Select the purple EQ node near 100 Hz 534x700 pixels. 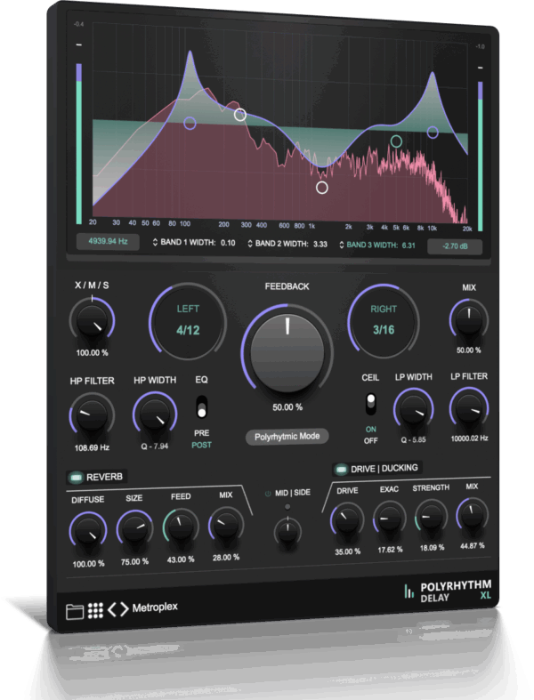190,123
